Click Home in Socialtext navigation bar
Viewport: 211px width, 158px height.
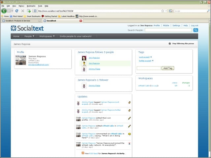(x=16, y=36)
